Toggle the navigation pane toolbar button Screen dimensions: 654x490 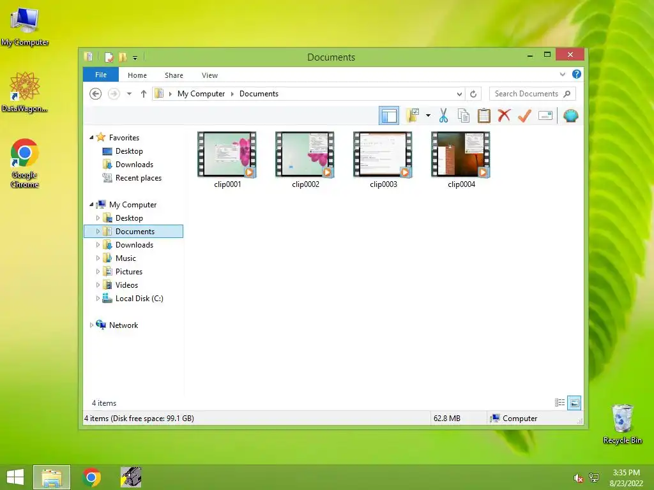pyautogui.click(x=389, y=116)
